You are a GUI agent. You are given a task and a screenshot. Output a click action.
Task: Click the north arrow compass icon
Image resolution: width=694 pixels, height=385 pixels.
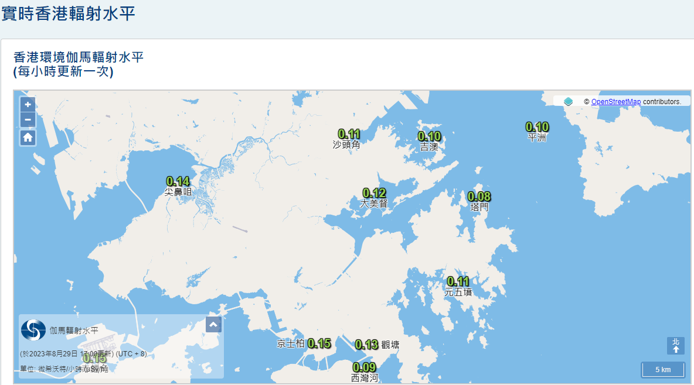point(675,346)
